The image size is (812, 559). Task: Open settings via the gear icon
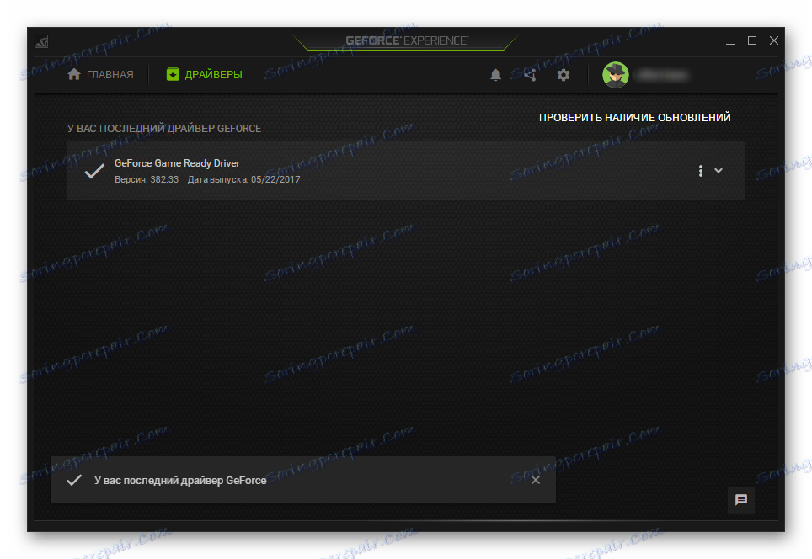(x=564, y=75)
